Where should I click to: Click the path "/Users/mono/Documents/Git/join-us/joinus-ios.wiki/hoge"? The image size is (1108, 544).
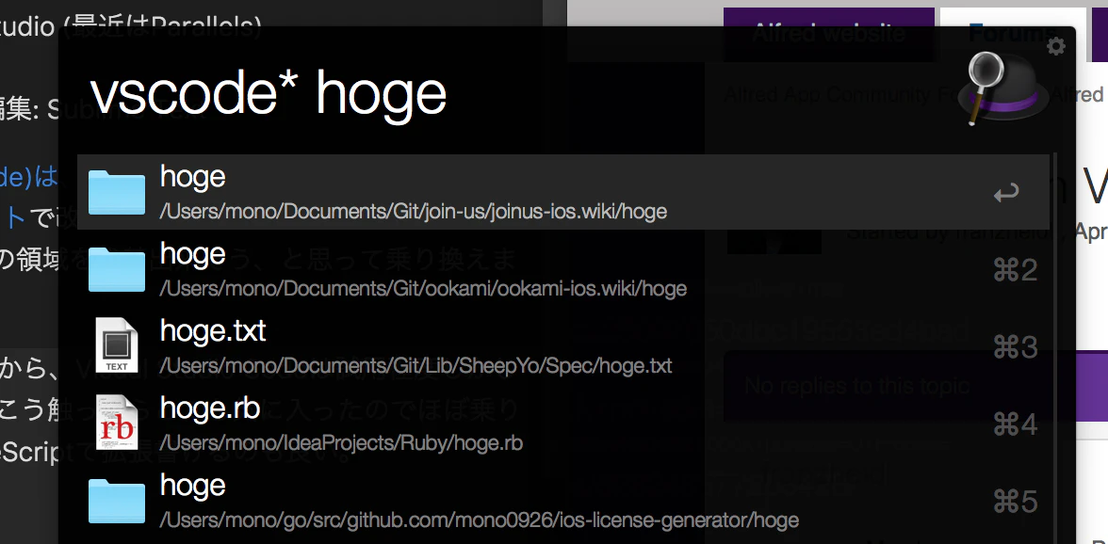pos(414,211)
